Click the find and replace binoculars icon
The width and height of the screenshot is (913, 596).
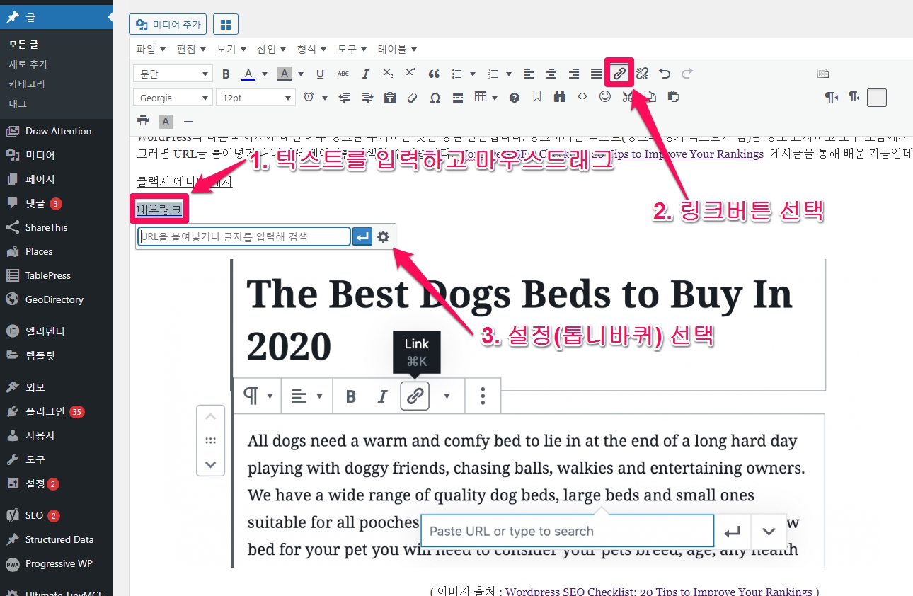pyautogui.click(x=559, y=97)
